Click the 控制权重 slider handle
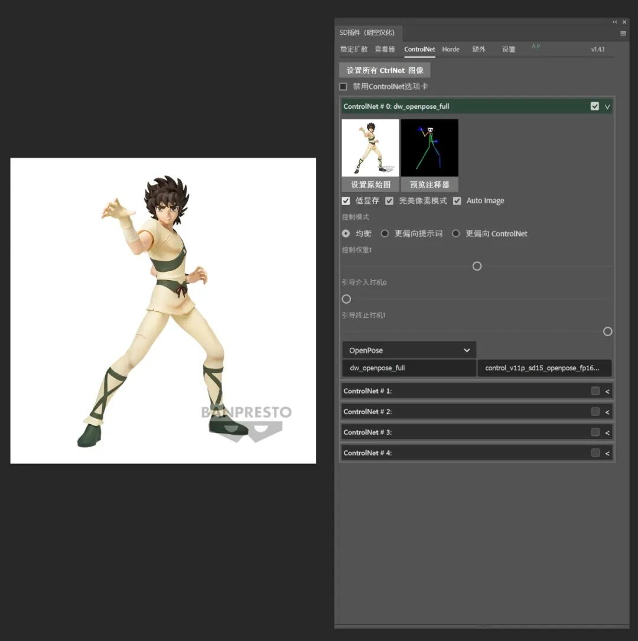This screenshot has height=641, width=638. (x=477, y=266)
